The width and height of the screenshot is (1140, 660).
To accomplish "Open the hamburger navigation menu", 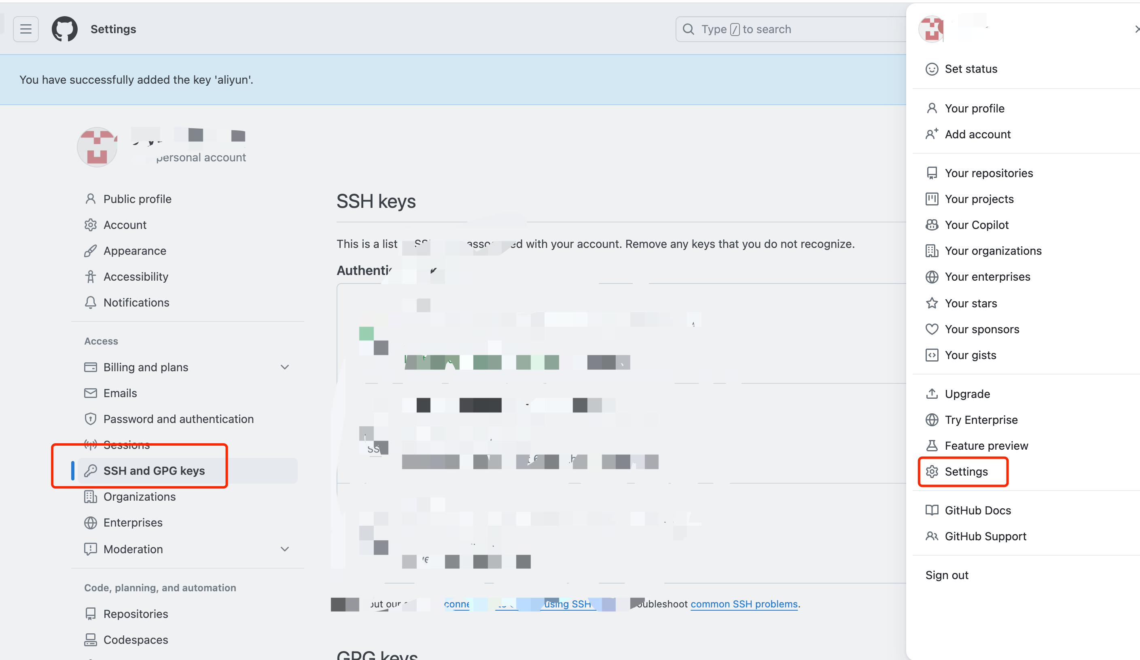I will click(26, 30).
